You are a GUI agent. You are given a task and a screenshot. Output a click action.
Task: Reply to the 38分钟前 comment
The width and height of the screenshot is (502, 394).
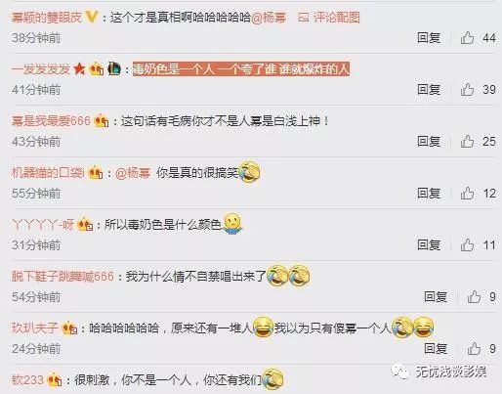429,38
